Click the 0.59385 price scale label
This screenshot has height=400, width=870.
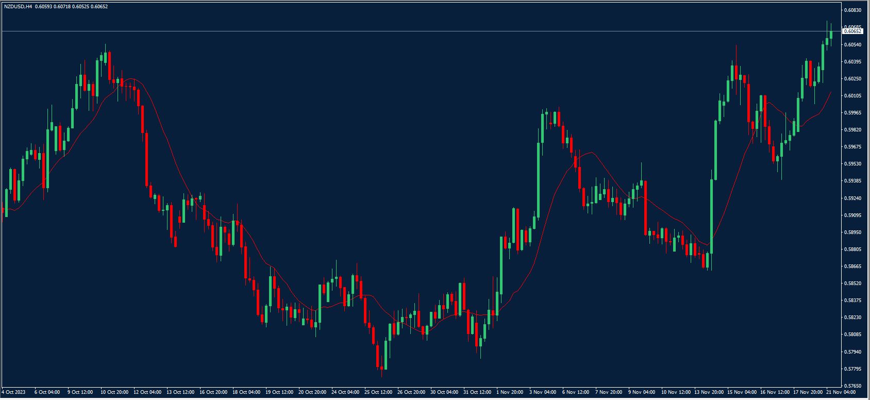[854, 181]
